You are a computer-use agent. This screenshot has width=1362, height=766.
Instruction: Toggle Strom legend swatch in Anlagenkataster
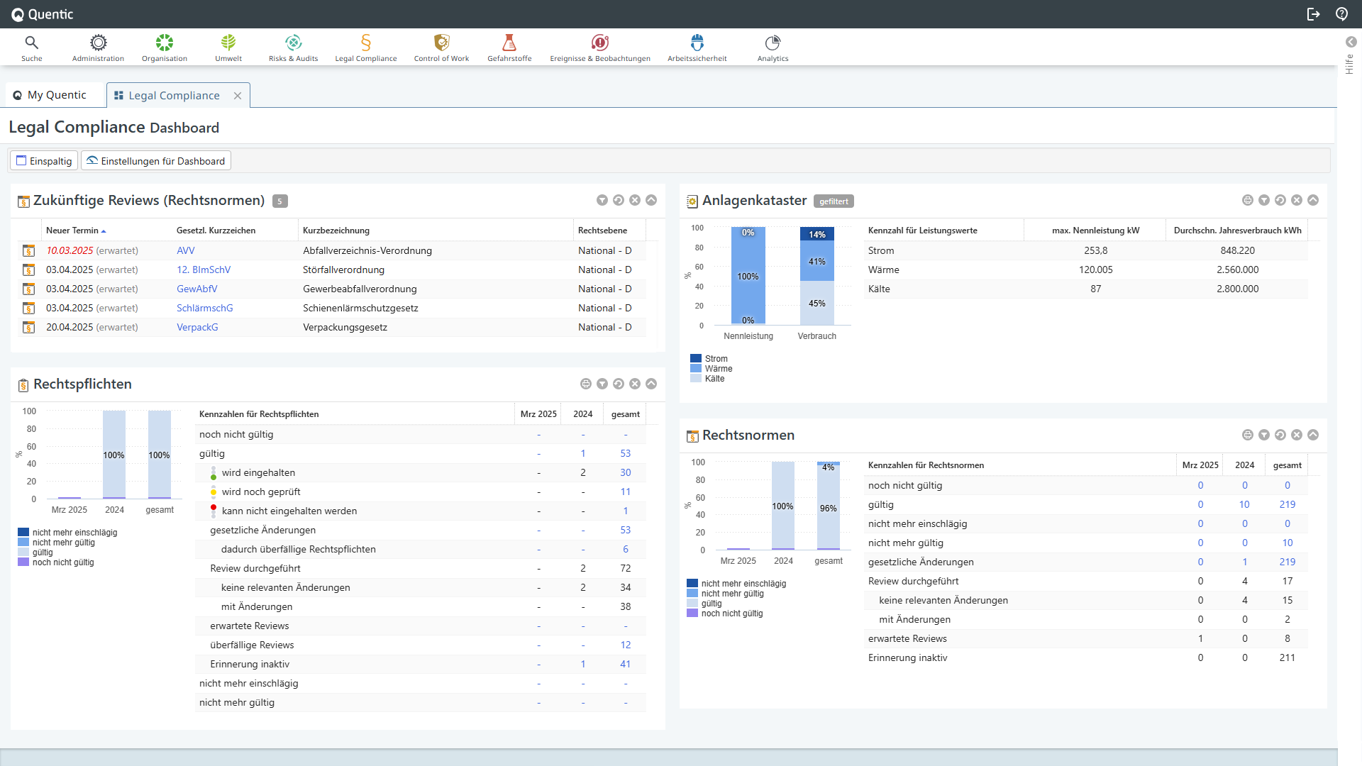point(696,359)
